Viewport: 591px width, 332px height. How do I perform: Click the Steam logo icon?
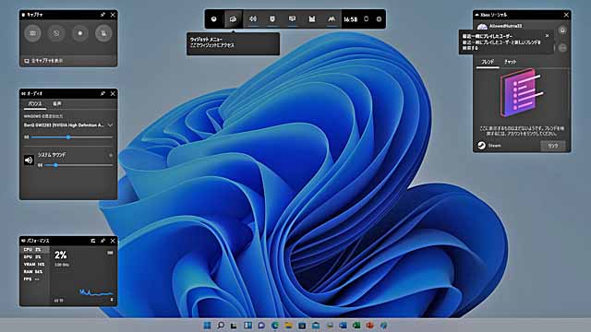point(481,146)
